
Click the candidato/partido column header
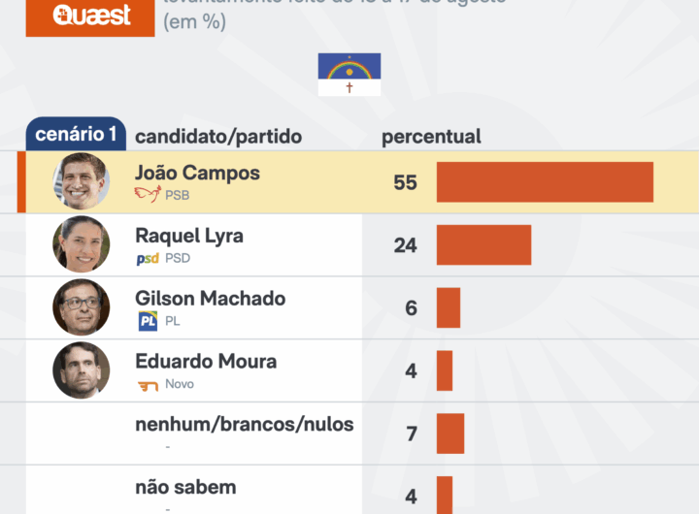pyautogui.click(x=218, y=137)
